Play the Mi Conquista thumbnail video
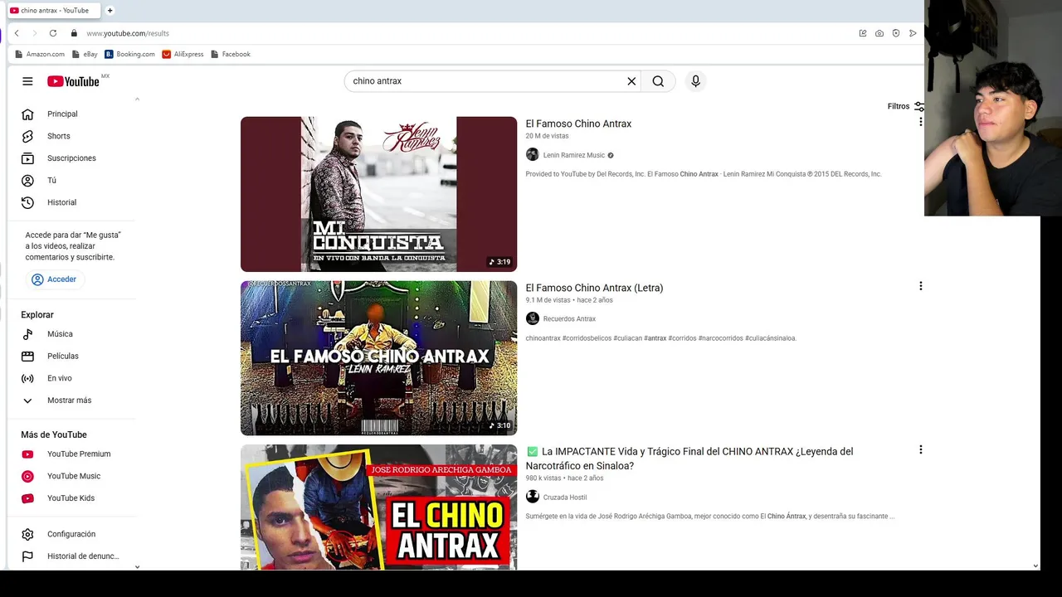Viewport: 1062px width, 597px height. pos(378,194)
